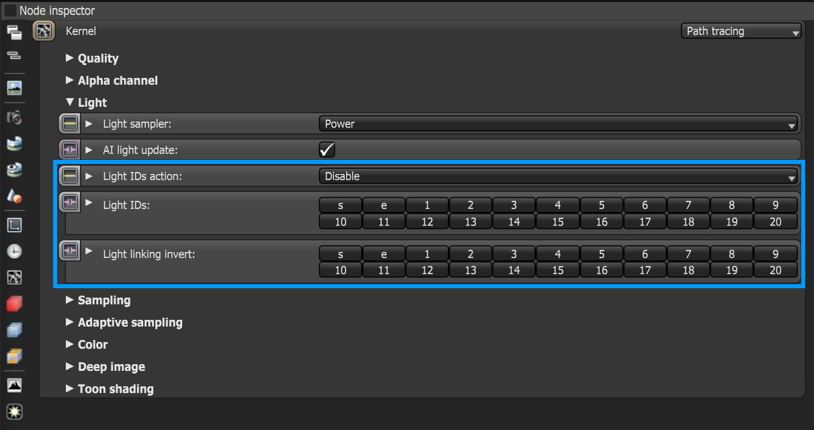The image size is (814, 430).
Task: Toggle the AI light update checkbox
Action: [x=327, y=149]
